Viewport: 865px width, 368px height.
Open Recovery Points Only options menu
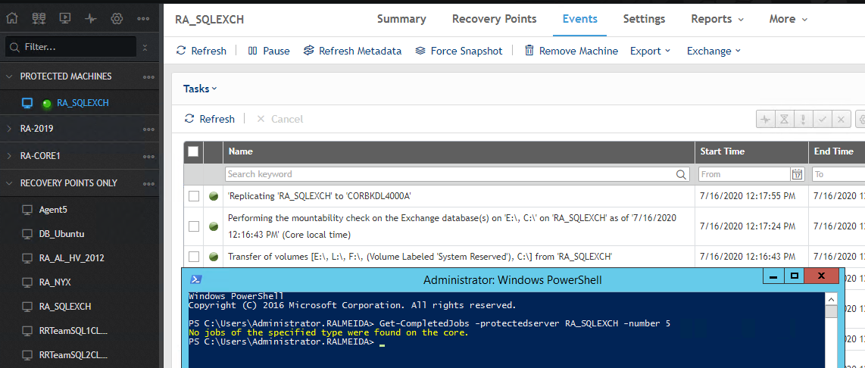148,183
